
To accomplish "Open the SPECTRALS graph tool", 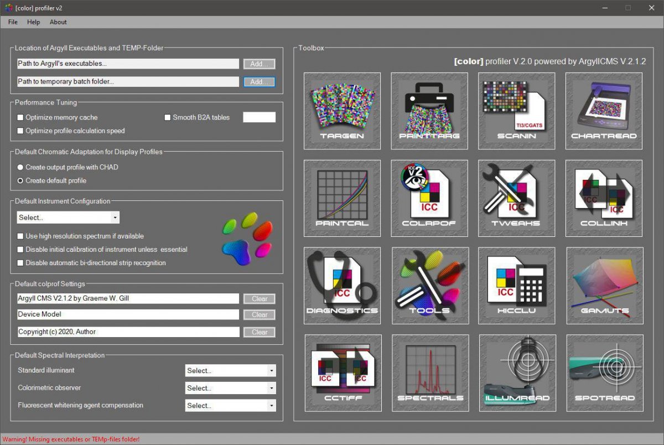I will coord(430,372).
